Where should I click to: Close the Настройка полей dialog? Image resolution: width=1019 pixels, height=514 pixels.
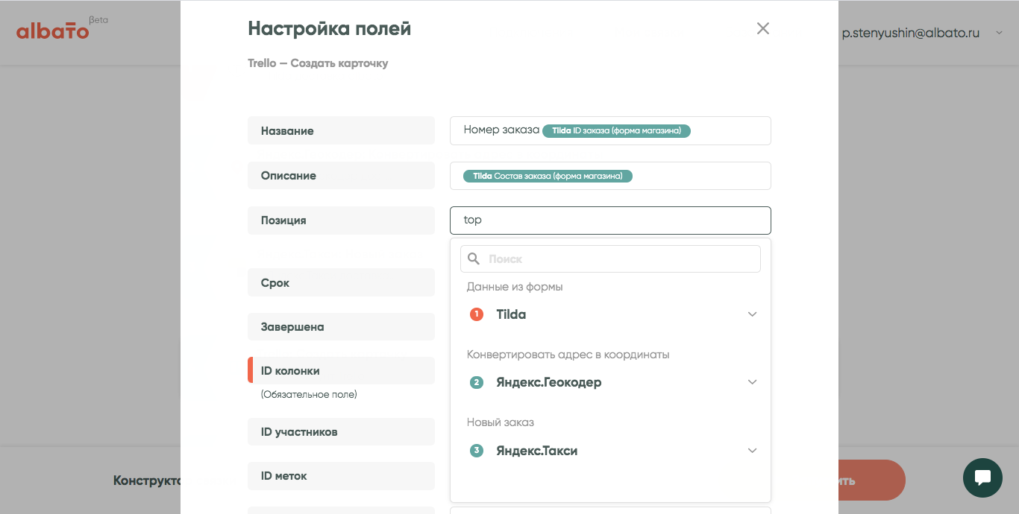(762, 28)
